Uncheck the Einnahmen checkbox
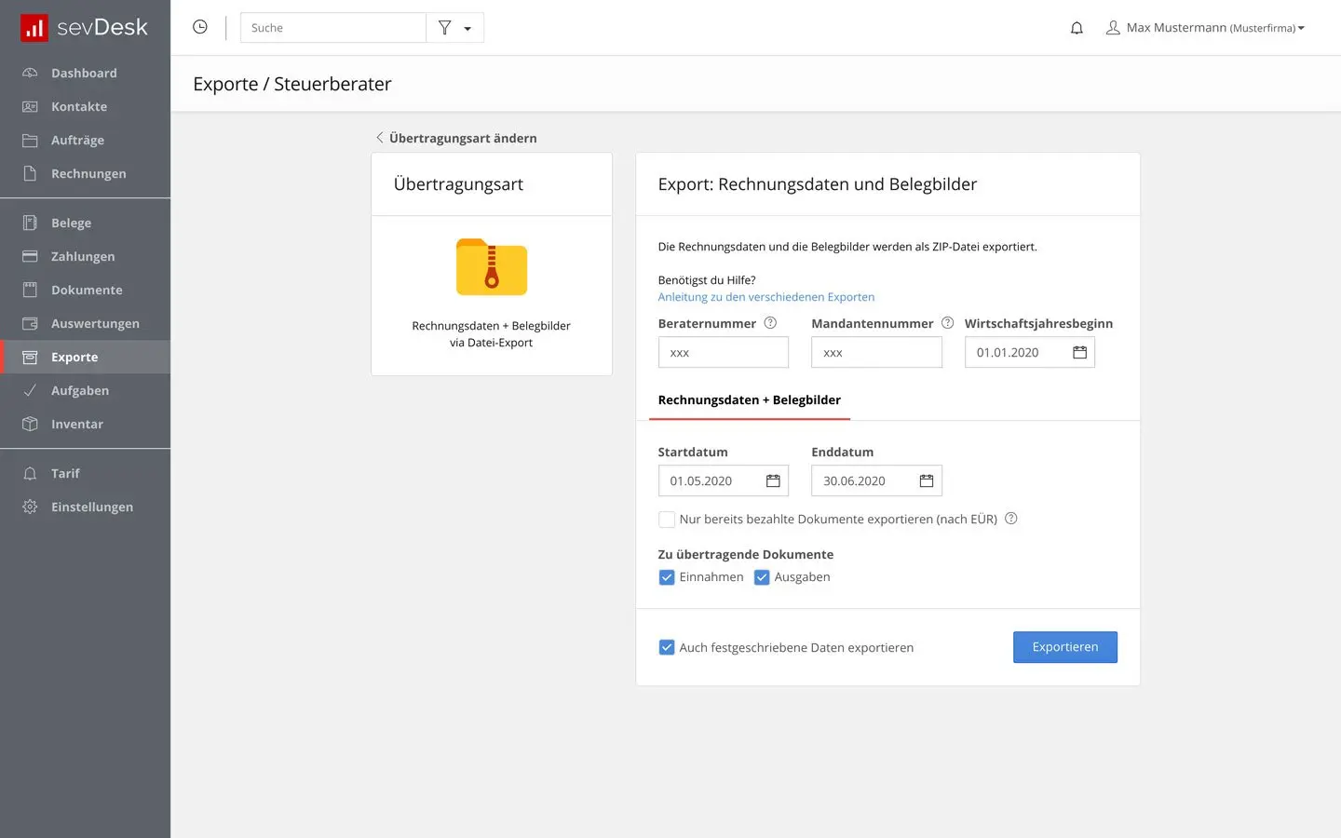The image size is (1341, 838). coord(667,577)
